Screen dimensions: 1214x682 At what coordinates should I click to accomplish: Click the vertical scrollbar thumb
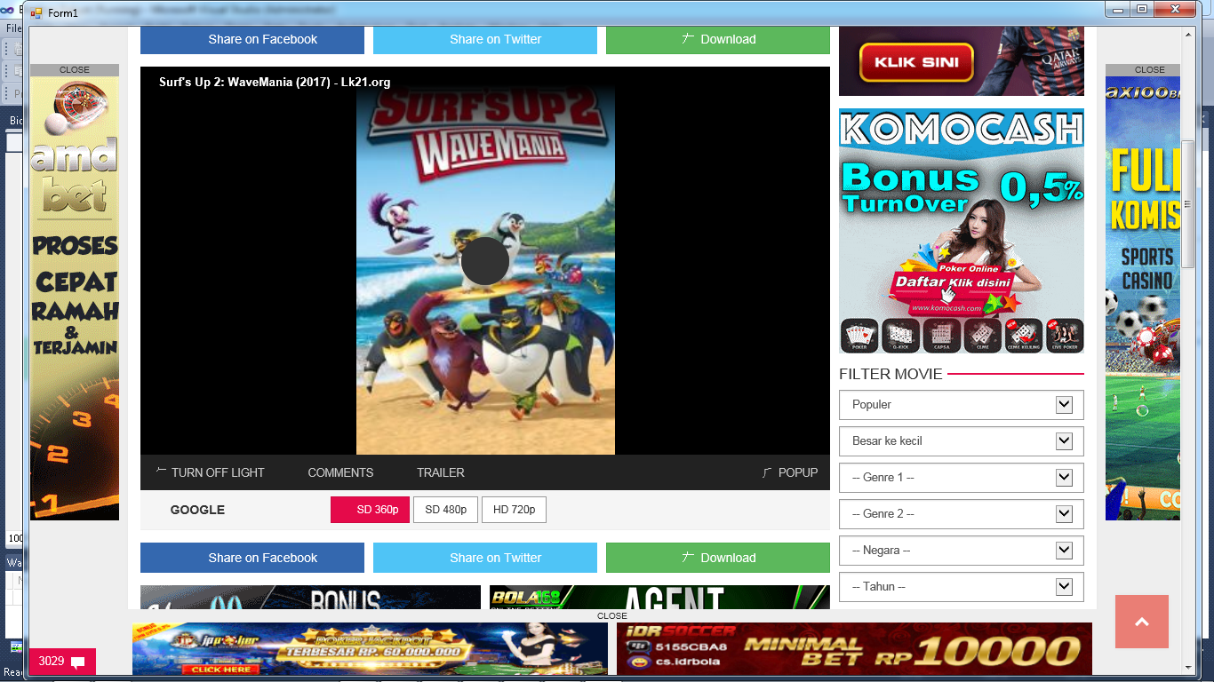point(1187,204)
